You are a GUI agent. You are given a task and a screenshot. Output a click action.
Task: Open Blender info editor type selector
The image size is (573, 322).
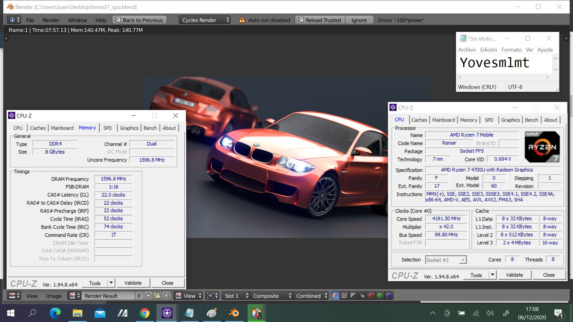pyautogui.click(x=14, y=20)
